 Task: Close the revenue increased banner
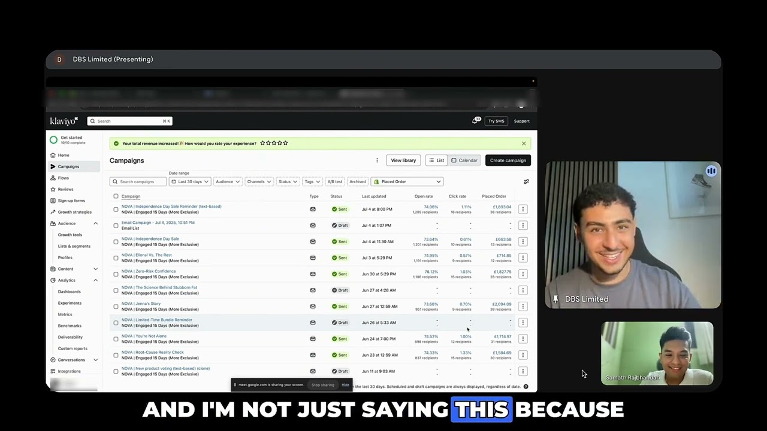click(x=524, y=144)
